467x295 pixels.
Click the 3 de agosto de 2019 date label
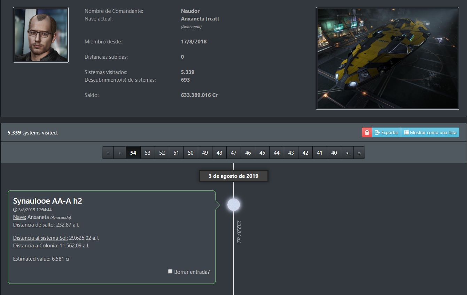click(234, 176)
